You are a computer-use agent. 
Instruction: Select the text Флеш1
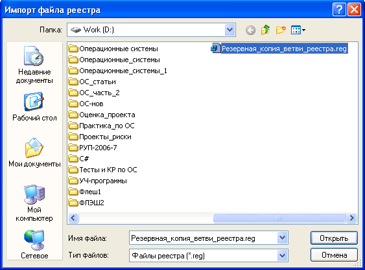tap(90, 192)
